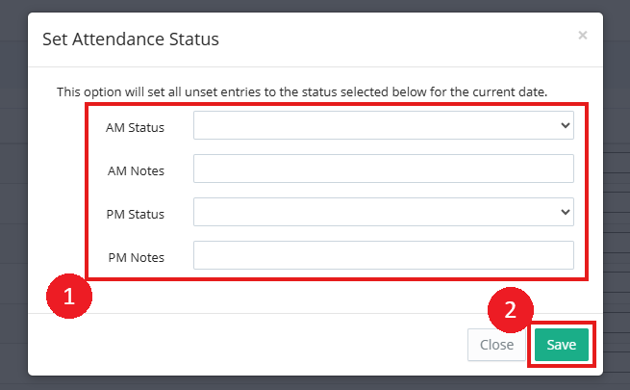Click the red annotation circle numbered 2
The image size is (630, 390).
tap(511, 310)
